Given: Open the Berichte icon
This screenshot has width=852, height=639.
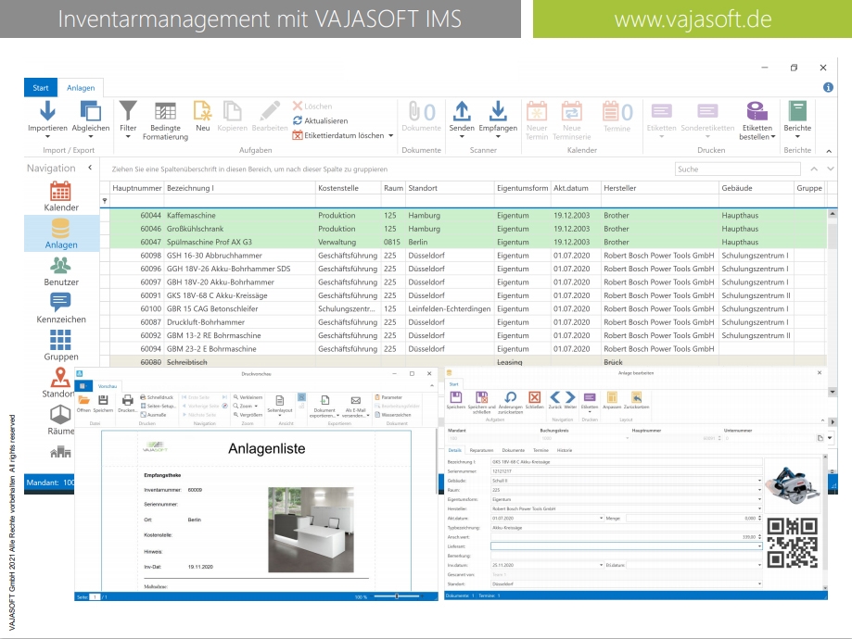Looking at the screenshot, I should click(797, 111).
